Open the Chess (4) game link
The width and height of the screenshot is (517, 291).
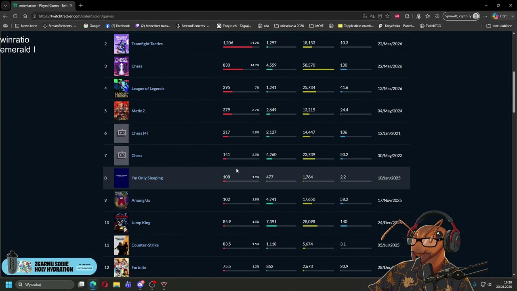pyautogui.click(x=139, y=133)
